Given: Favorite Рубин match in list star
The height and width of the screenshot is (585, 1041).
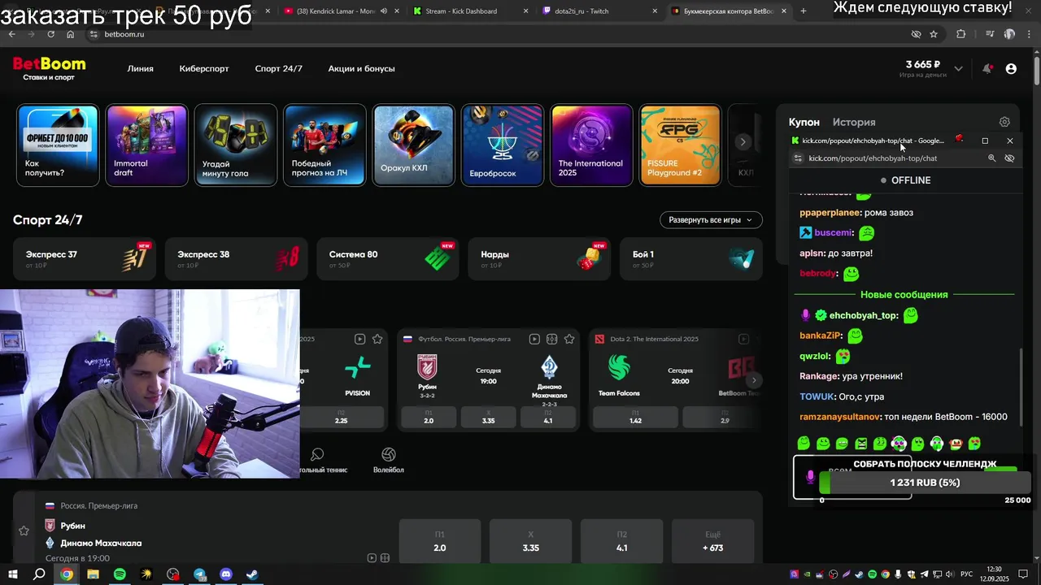Looking at the screenshot, I should [24, 531].
